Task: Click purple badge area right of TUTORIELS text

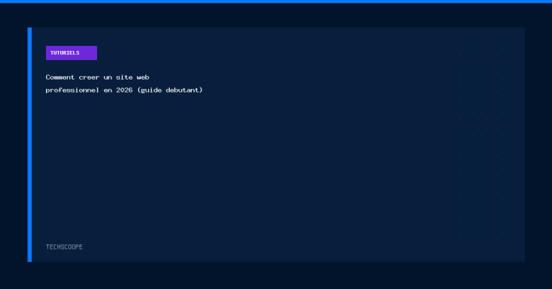Action: [88, 53]
